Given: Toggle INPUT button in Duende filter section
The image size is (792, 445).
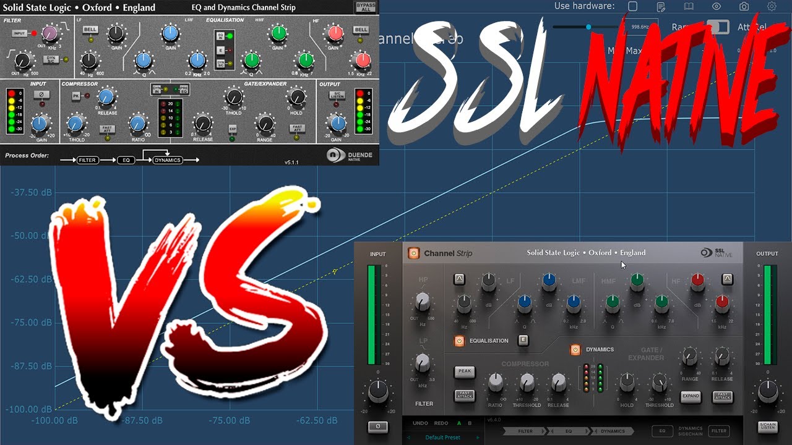Looking at the screenshot, I should [x=19, y=33].
